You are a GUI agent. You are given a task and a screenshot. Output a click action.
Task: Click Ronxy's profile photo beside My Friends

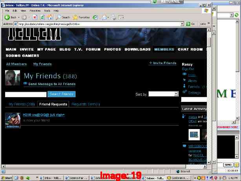tap(13, 78)
